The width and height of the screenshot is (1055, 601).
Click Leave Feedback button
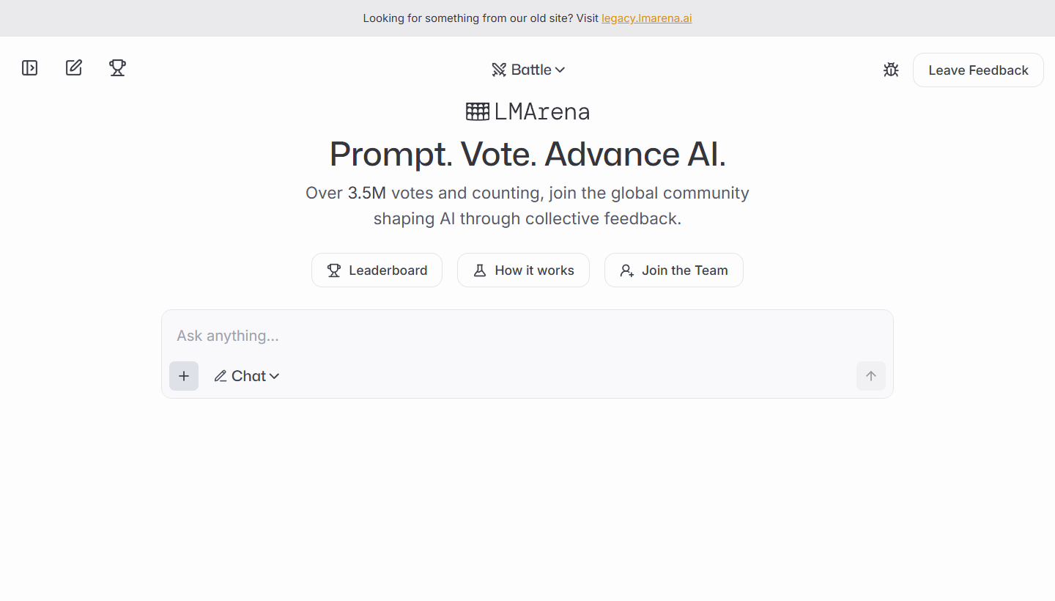tap(978, 70)
